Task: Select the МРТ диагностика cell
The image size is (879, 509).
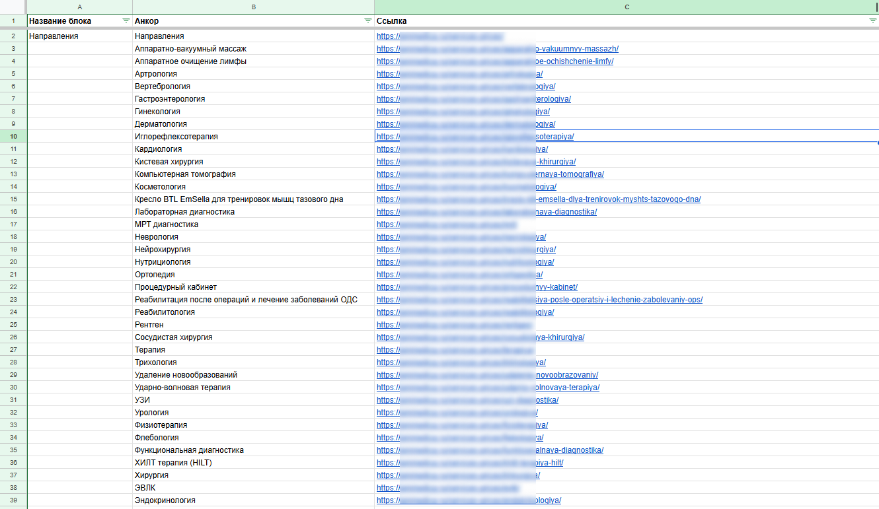Action: tap(253, 224)
